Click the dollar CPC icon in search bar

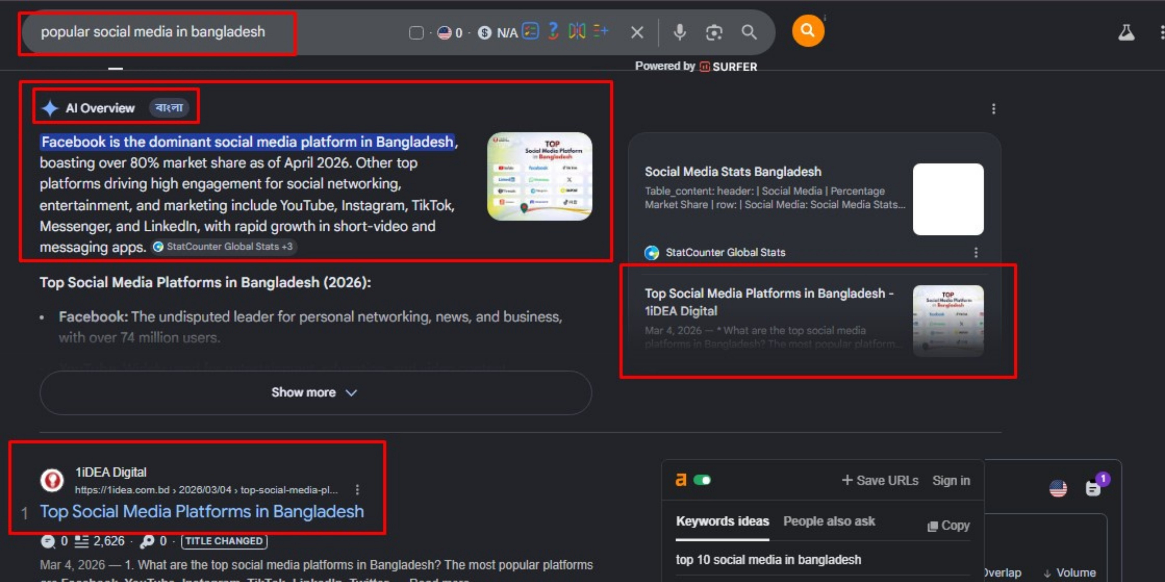pos(484,33)
